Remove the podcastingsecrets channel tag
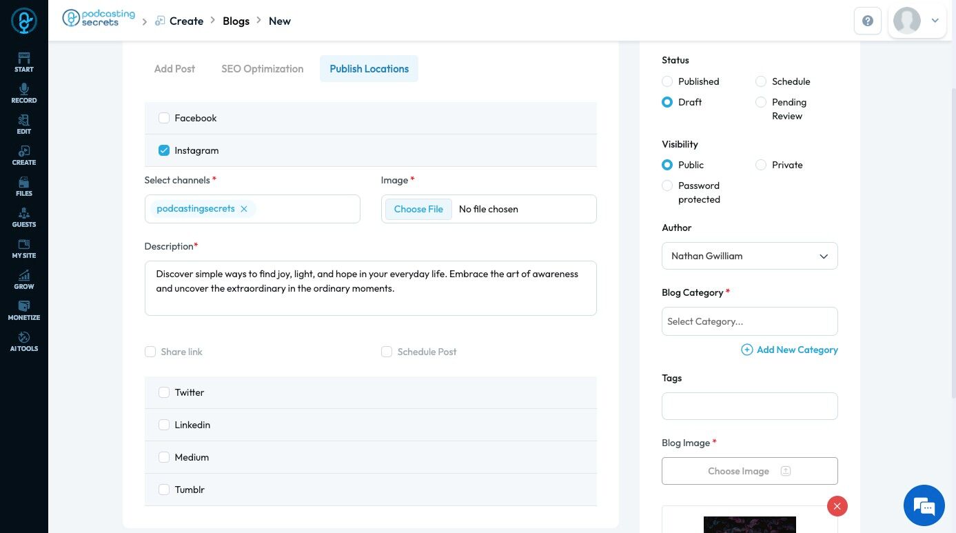Viewport: 956px width, 533px height. pos(244,209)
